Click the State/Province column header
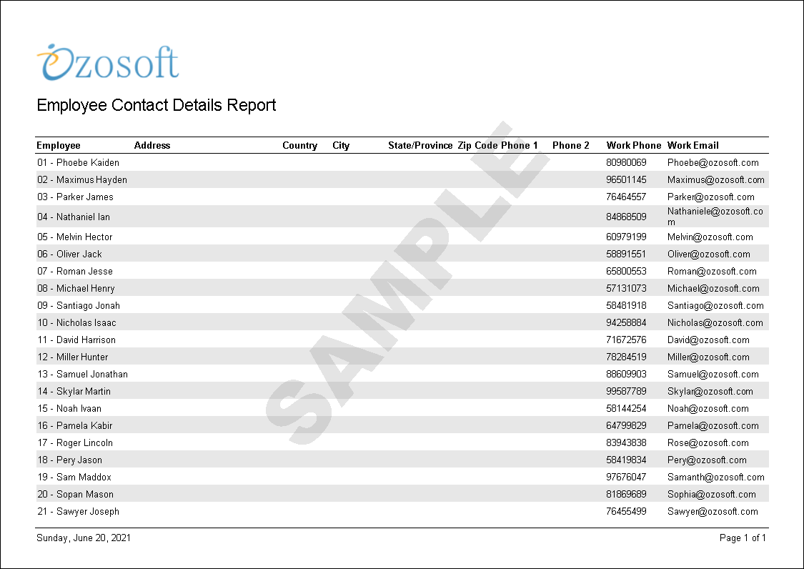The image size is (804, 569). pos(420,145)
